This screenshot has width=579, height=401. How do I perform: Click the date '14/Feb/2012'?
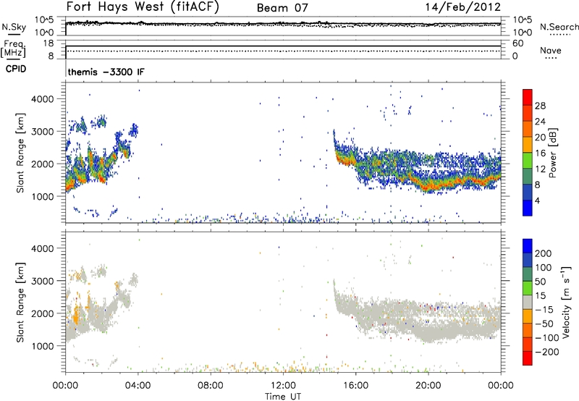[x=463, y=7]
